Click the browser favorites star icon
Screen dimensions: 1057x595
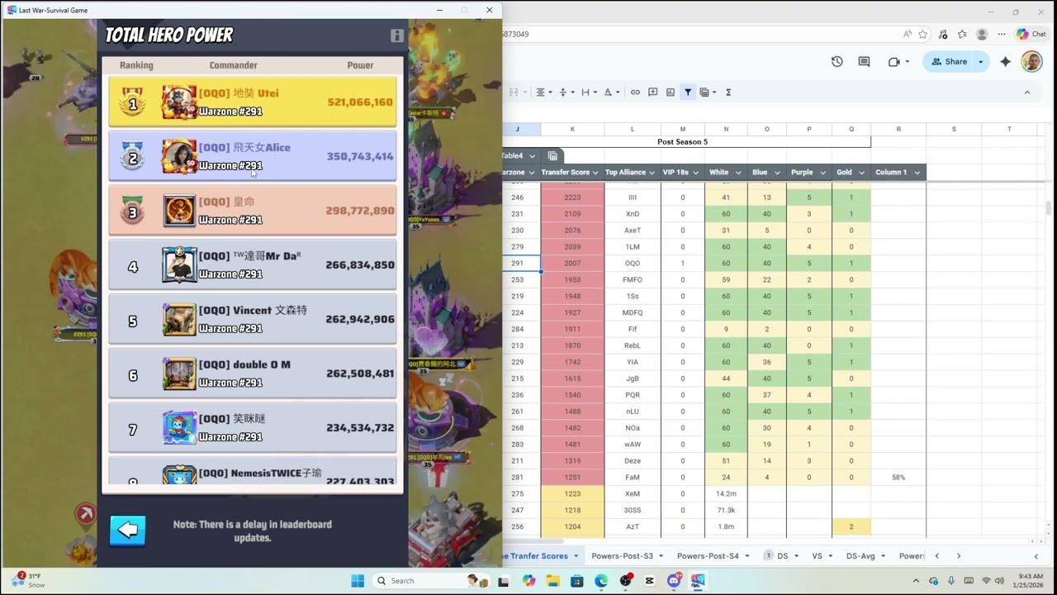tap(922, 35)
